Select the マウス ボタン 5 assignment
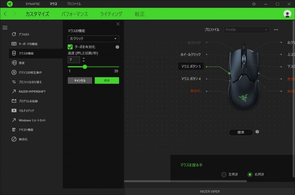Image resolution: width=295 pixels, height=195 pixels. (x=191, y=66)
